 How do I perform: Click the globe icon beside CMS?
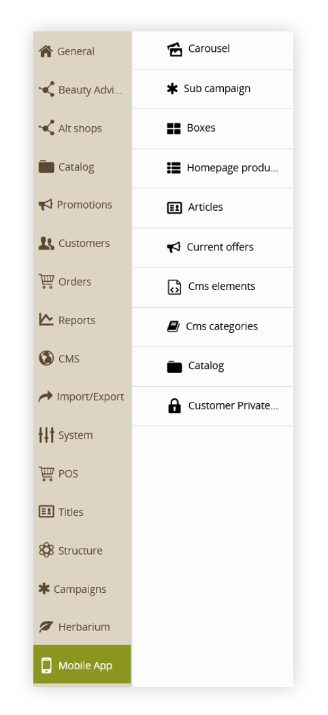pos(46,358)
